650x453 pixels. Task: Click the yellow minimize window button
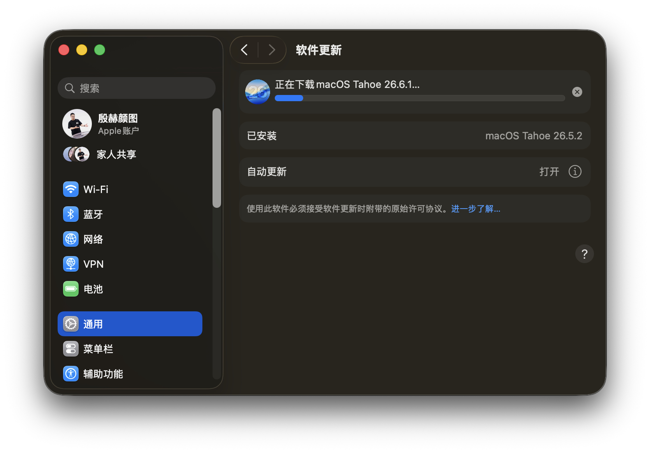(x=82, y=50)
